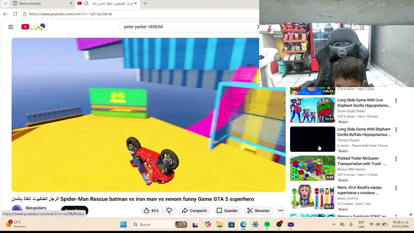Launch Copilot from the taskbar

click(208, 225)
